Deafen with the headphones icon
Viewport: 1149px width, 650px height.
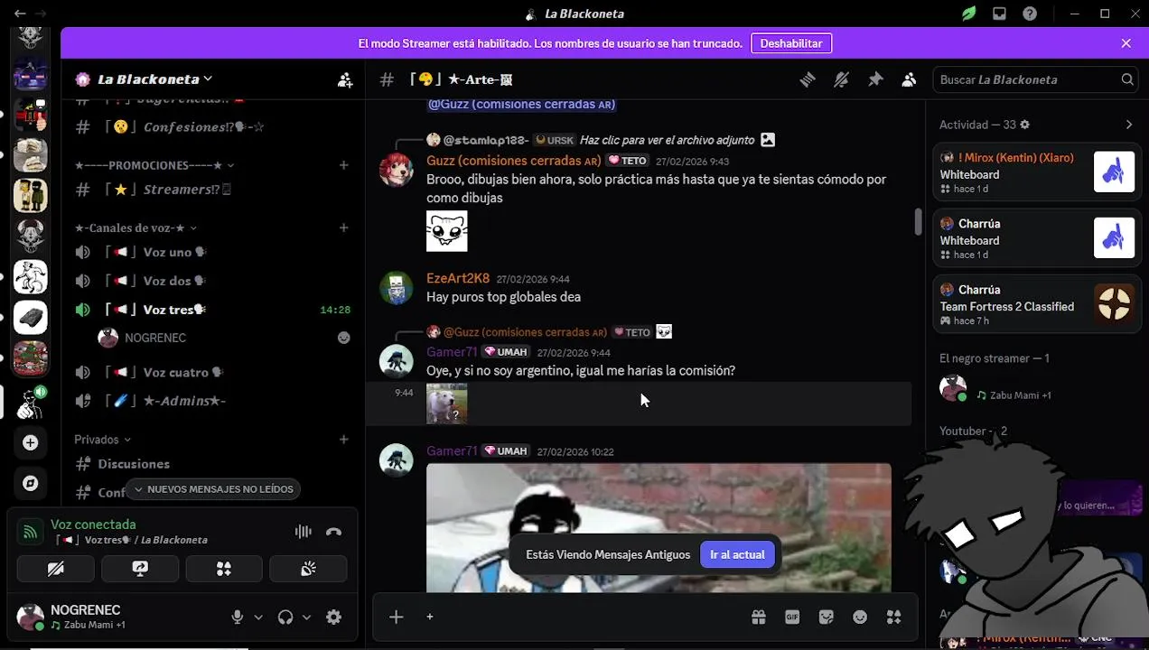click(285, 617)
